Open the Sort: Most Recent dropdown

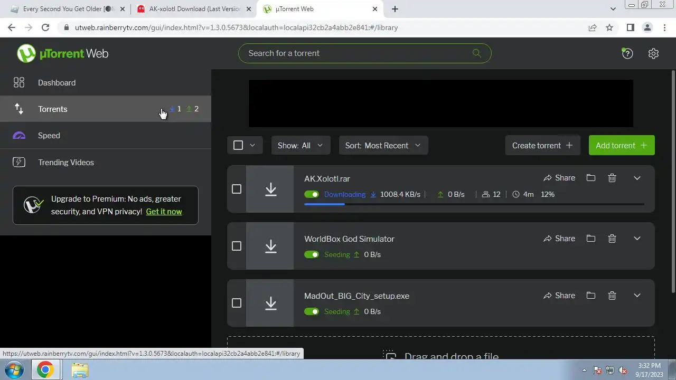click(383, 145)
